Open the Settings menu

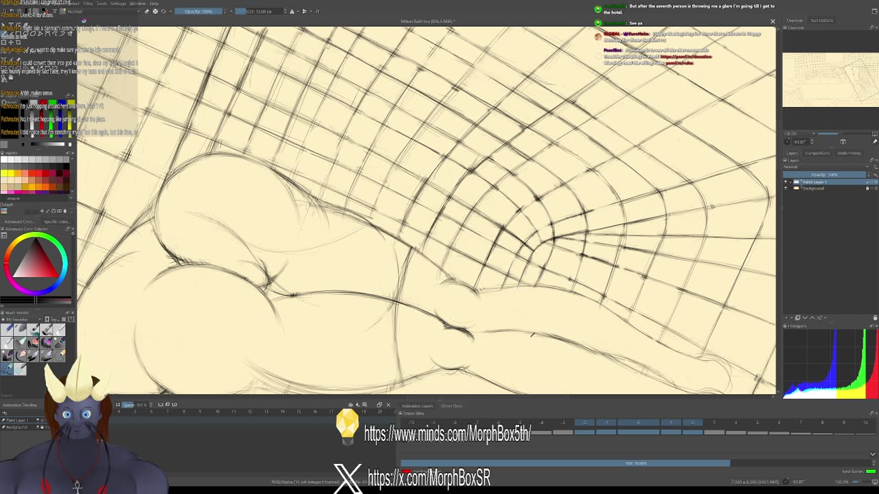point(119,3)
